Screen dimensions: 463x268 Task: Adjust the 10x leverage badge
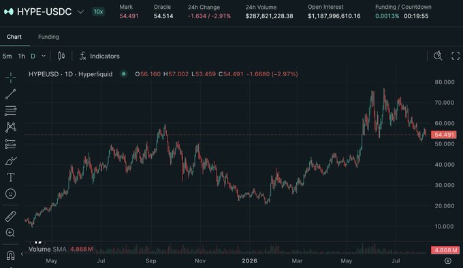click(x=98, y=12)
